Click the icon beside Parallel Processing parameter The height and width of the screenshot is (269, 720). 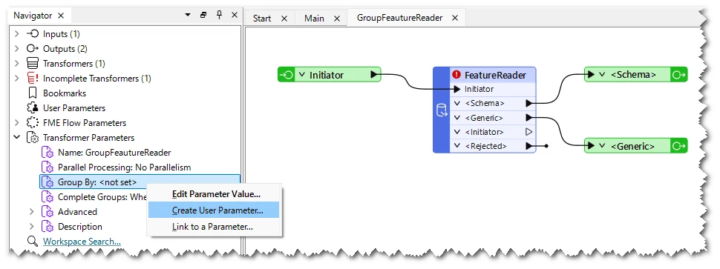pyautogui.click(x=48, y=167)
